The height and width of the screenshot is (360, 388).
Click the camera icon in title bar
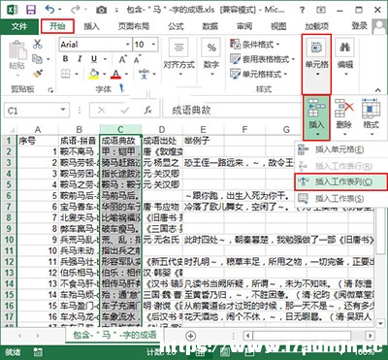click(102, 11)
